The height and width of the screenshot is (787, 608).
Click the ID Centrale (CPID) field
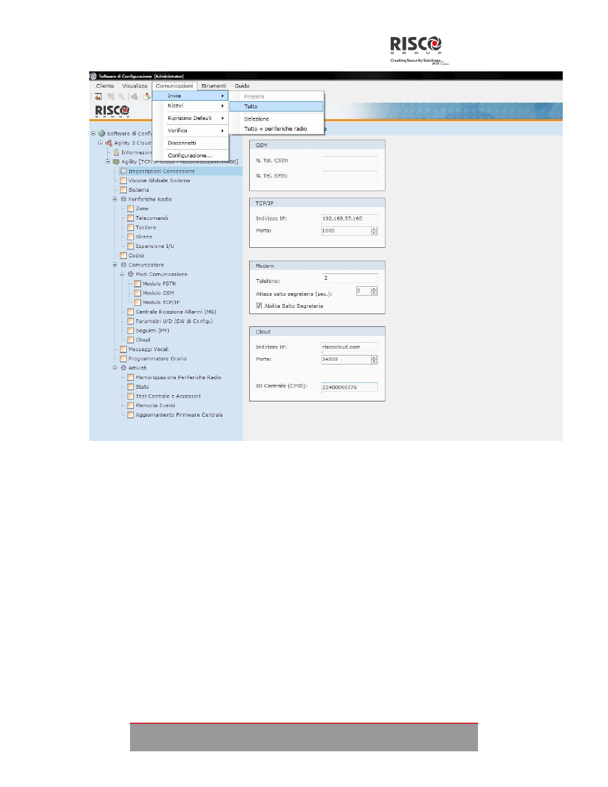coord(350,387)
